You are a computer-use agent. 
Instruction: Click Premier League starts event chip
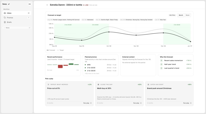click(64, 20)
